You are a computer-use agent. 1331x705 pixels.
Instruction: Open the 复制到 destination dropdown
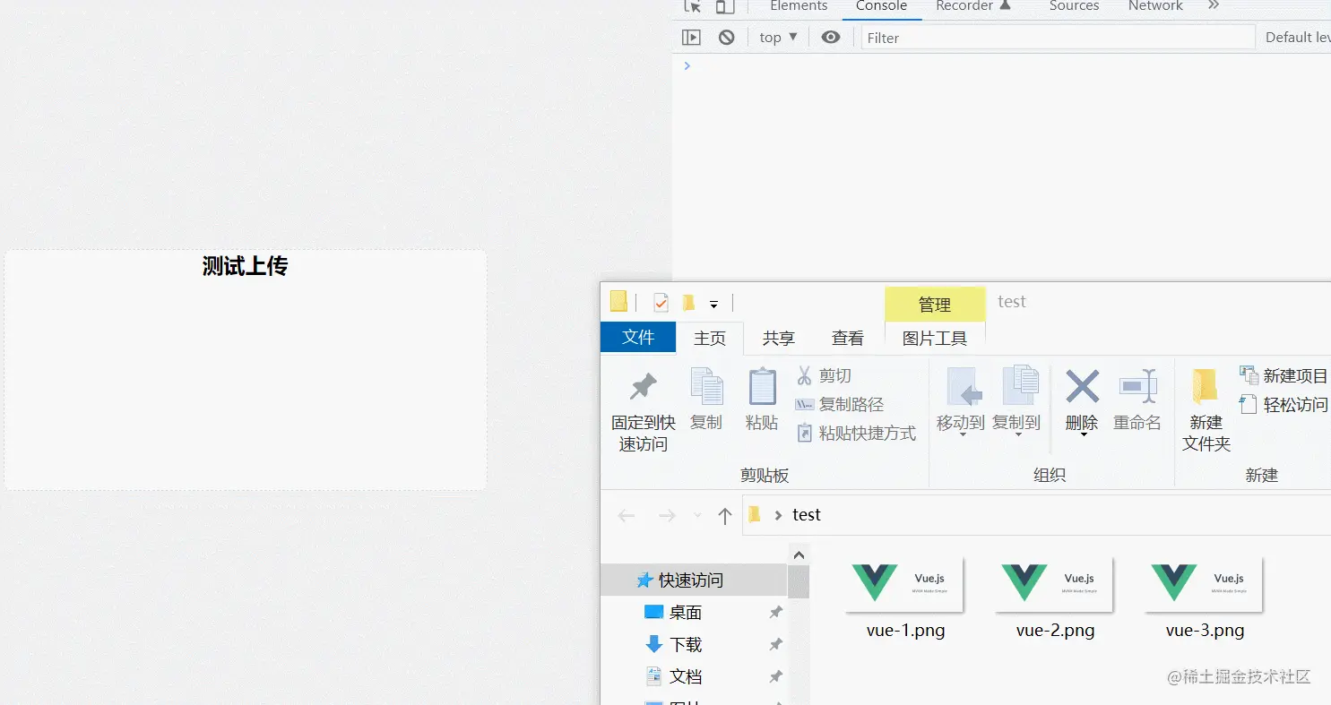[x=1017, y=434]
